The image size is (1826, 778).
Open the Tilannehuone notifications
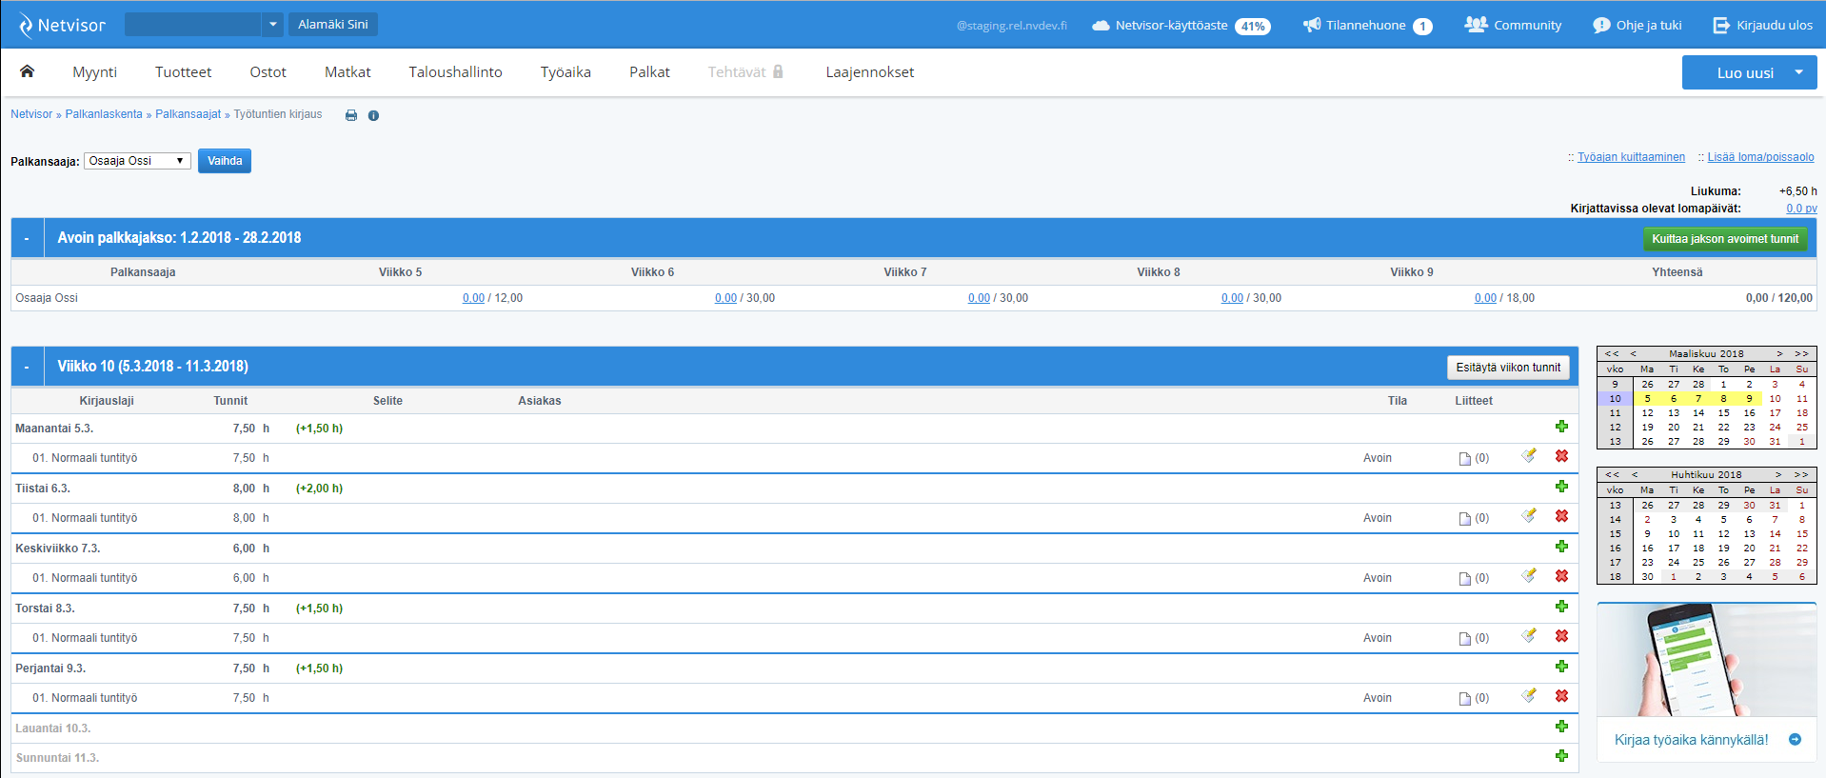click(1367, 26)
